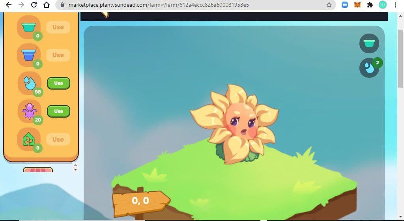Select the purple scarecrow item

[x=29, y=111]
